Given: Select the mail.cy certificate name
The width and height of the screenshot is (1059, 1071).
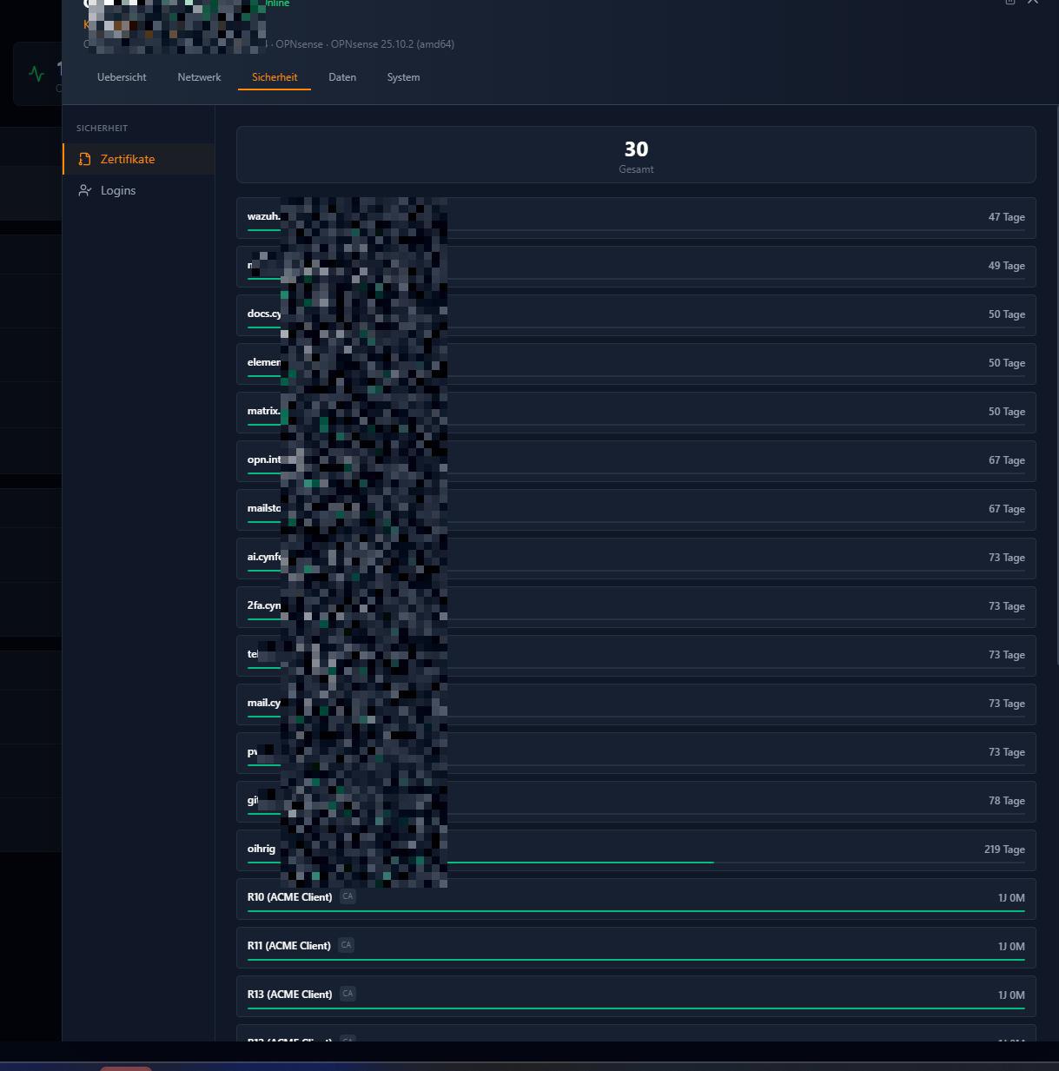Looking at the screenshot, I should click(x=264, y=703).
